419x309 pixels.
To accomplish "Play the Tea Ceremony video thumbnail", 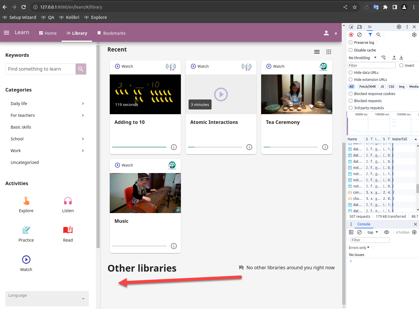I will (296, 94).
